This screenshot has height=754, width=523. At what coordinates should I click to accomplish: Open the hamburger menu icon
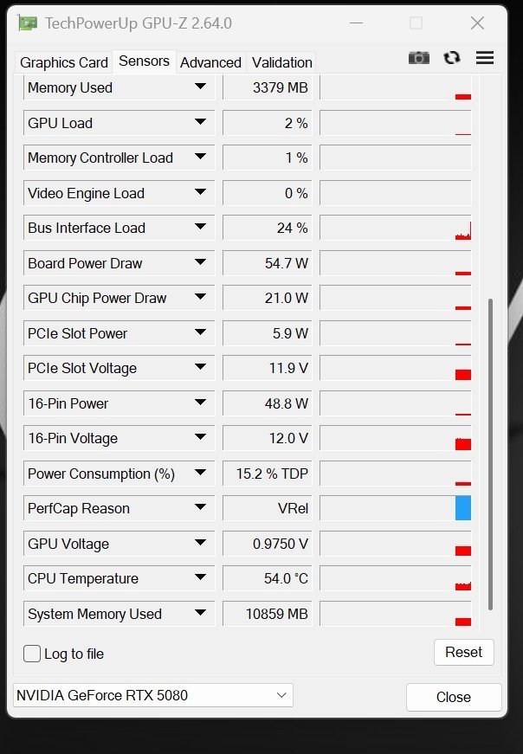click(x=485, y=58)
